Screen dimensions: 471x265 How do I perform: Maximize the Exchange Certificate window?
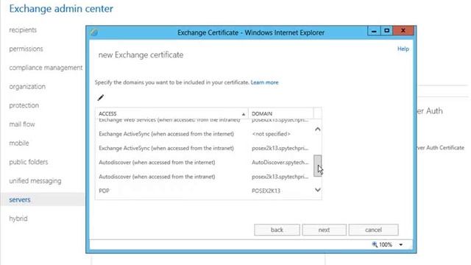[x=387, y=31]
